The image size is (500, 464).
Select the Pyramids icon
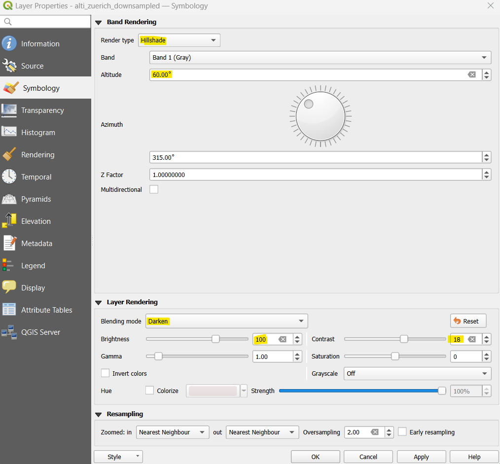tap(9, 199)
